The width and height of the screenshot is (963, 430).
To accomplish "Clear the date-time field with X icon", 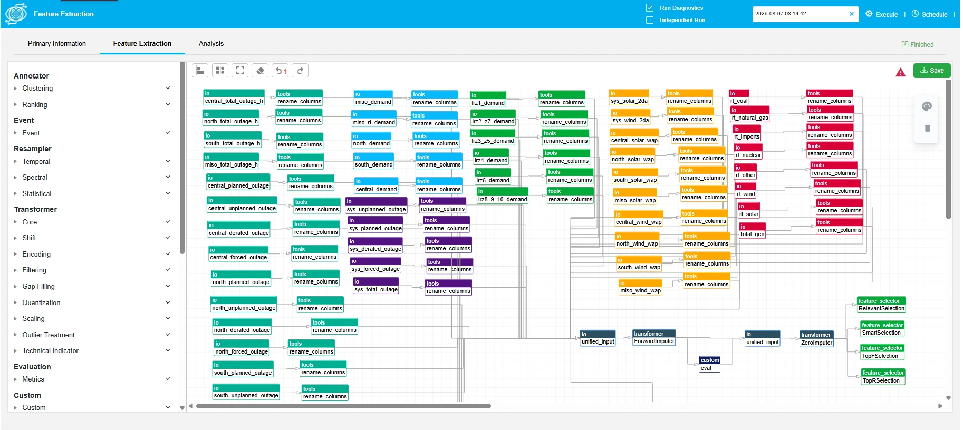I will [x=851, y=14].
